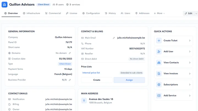Click the Payment Terms value 15 days
198x111 pixels.
click(68, 69)
